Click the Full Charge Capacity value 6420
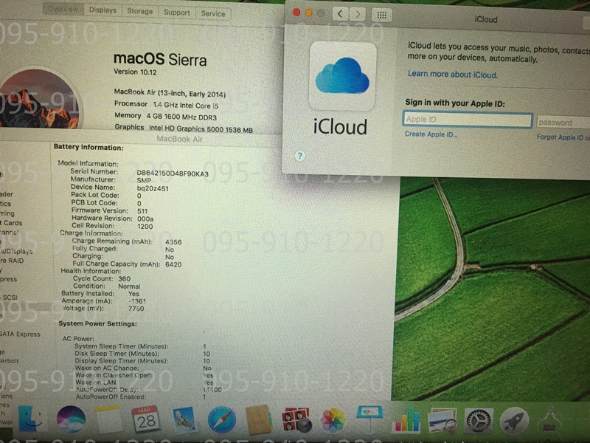590x443 pixels. [173, 264]
